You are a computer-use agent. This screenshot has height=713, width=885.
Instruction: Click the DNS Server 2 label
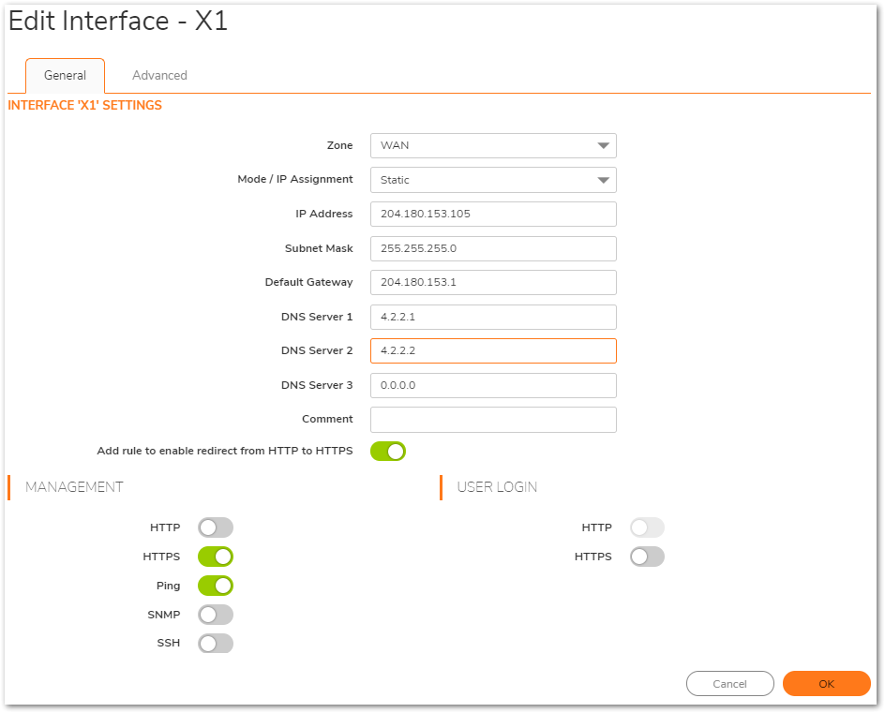tap(317, 350)
